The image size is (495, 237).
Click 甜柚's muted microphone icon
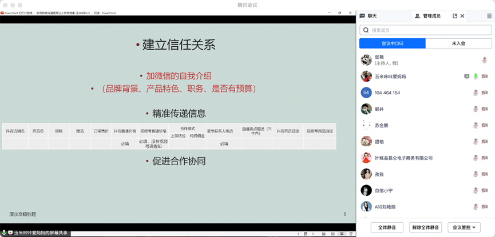point(476,142)
